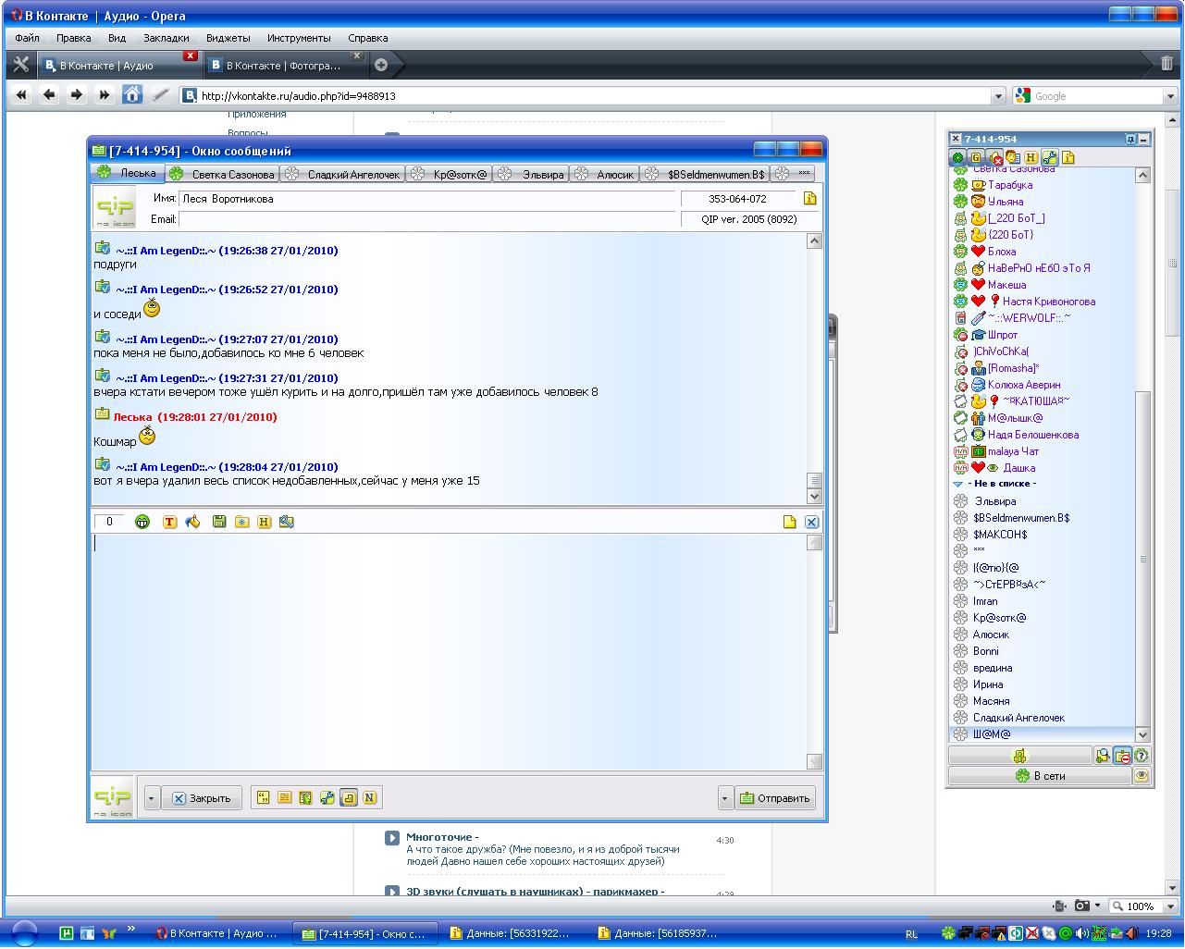Click the wrench settings icon in contact list

[1049, 158]
